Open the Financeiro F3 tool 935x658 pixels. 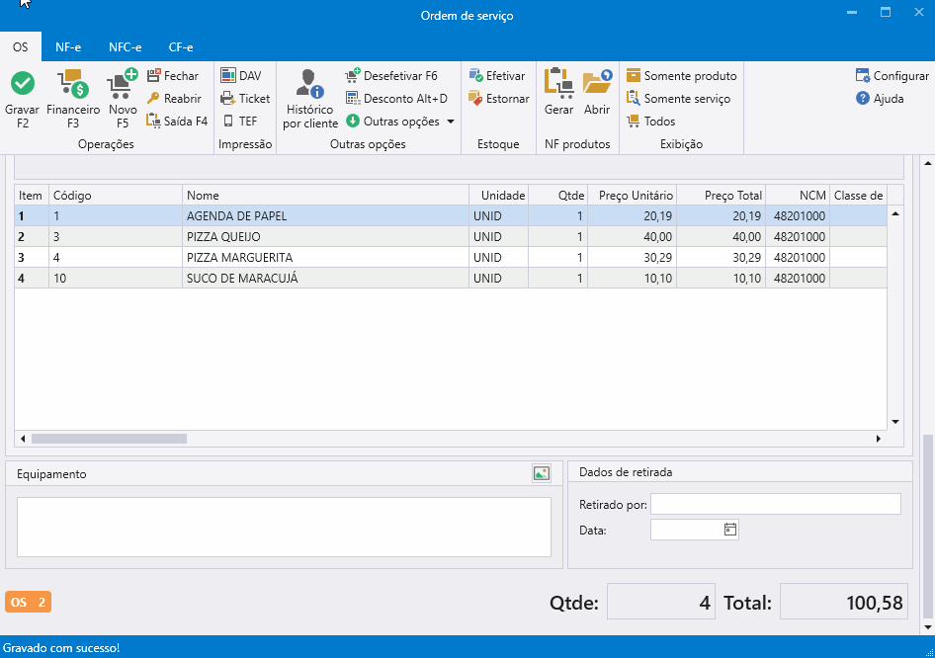pyautogui.click(x=73, y=84)
